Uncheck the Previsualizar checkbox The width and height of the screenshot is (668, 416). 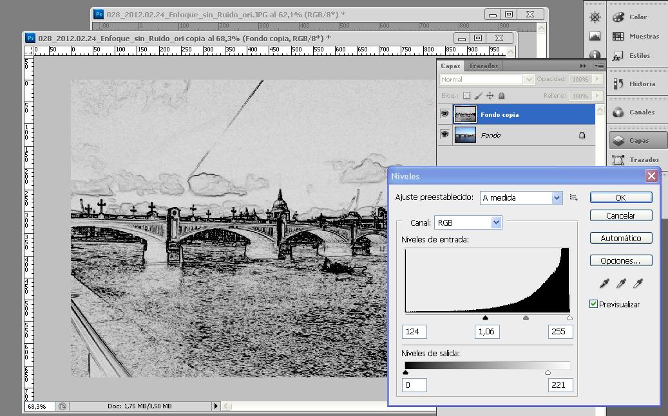[x=594, y=304]
